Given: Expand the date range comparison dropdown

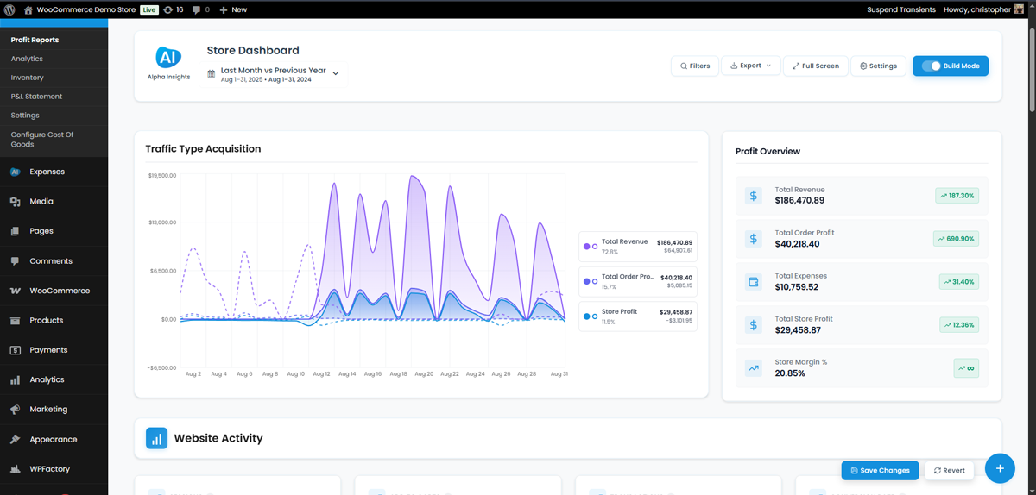Looking at the screenshot, I should pos(336,73).
